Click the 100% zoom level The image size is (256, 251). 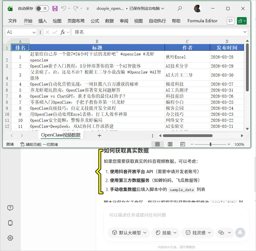[x=239, y=144]
